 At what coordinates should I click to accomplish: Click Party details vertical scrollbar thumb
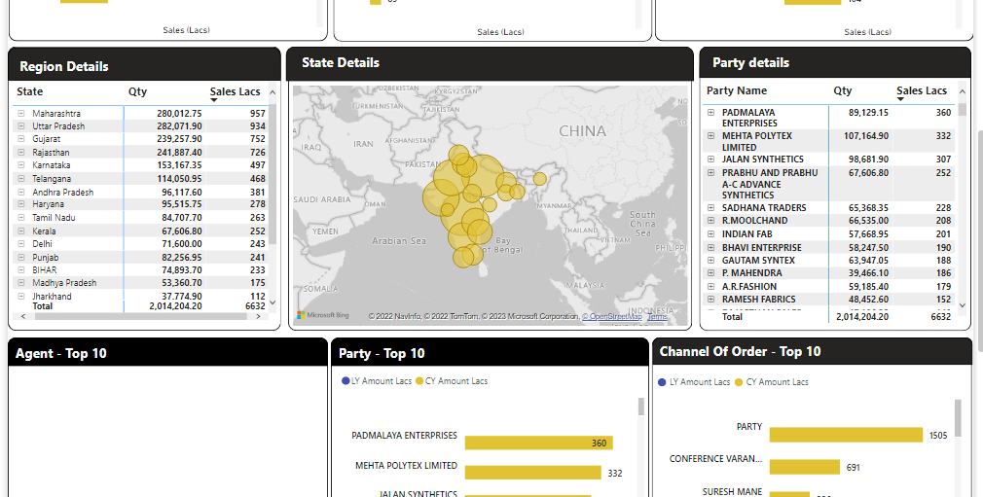[x=963, y=110]
